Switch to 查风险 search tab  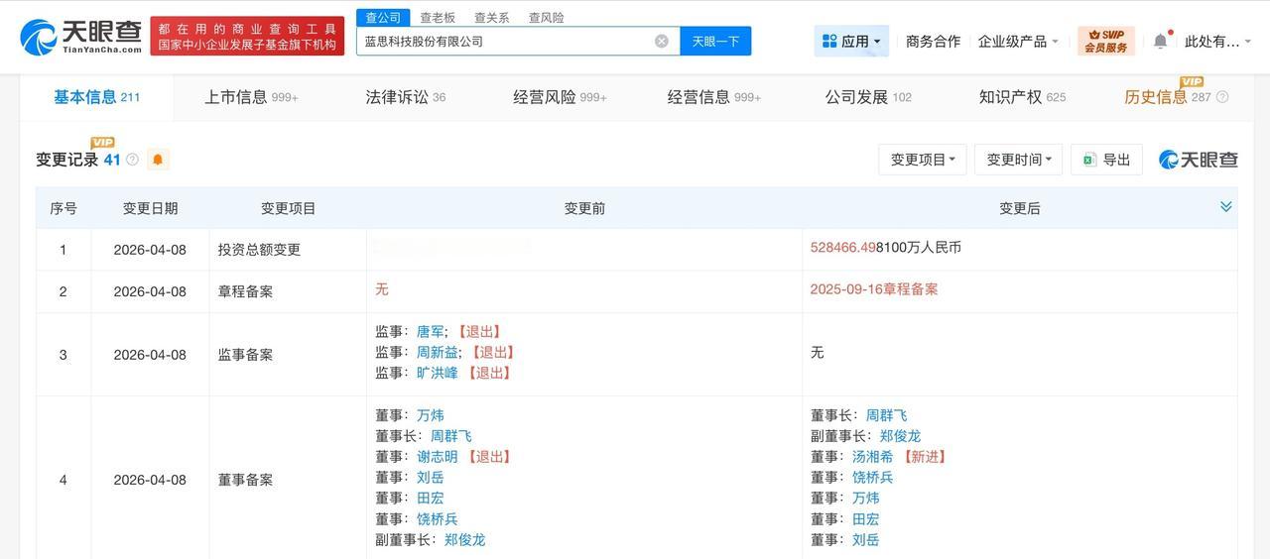click(x=547, y=18)
